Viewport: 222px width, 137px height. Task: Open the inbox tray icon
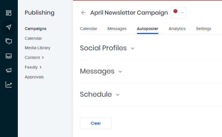pos(9,56)
